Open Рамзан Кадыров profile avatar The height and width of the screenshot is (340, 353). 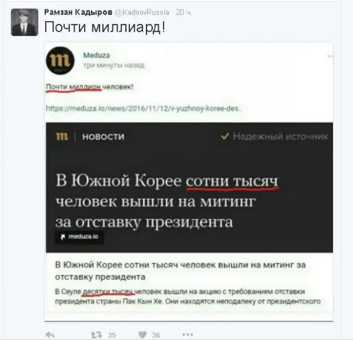(x=25, y=22)
